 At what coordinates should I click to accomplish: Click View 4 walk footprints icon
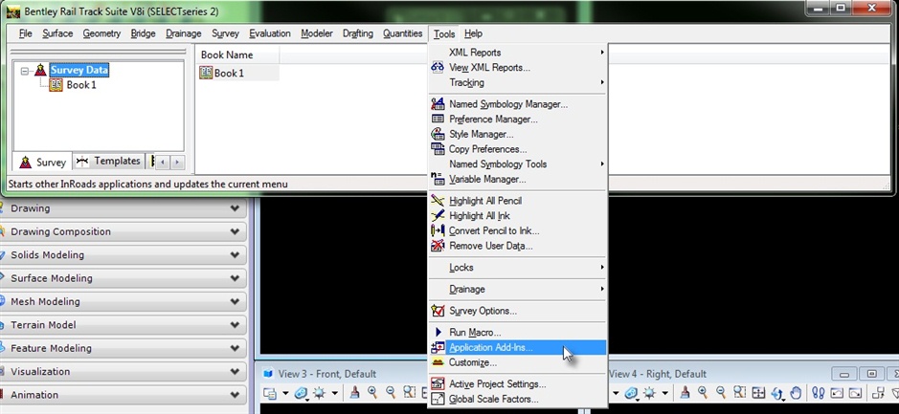tap(819, 393)
